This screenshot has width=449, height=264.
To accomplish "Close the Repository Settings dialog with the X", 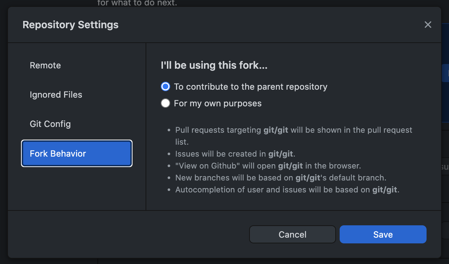I will [428, 25].
